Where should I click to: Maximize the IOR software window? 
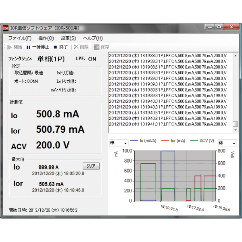click(x=219, y=27)
